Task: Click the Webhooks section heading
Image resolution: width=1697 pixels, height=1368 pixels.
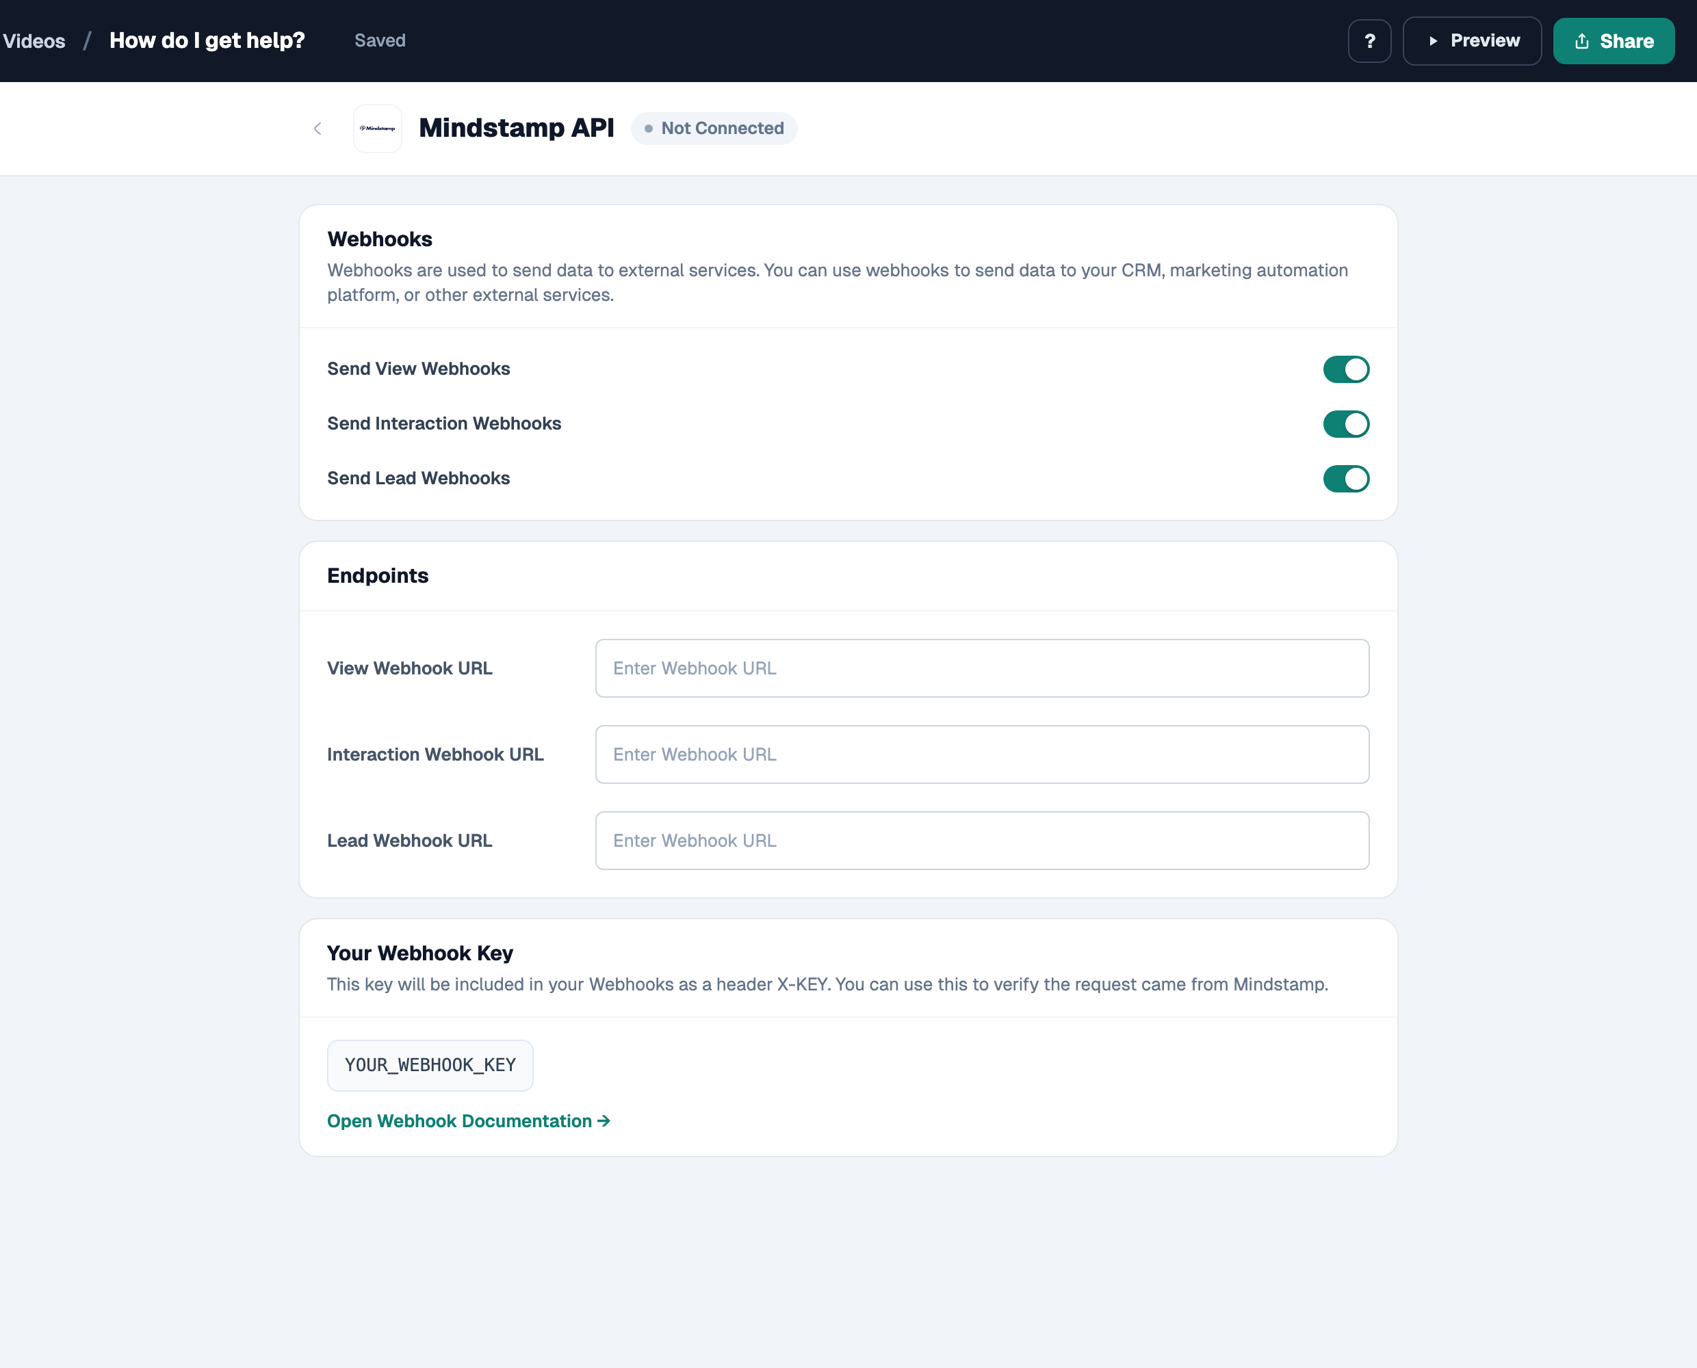Action: pos(380,239)
